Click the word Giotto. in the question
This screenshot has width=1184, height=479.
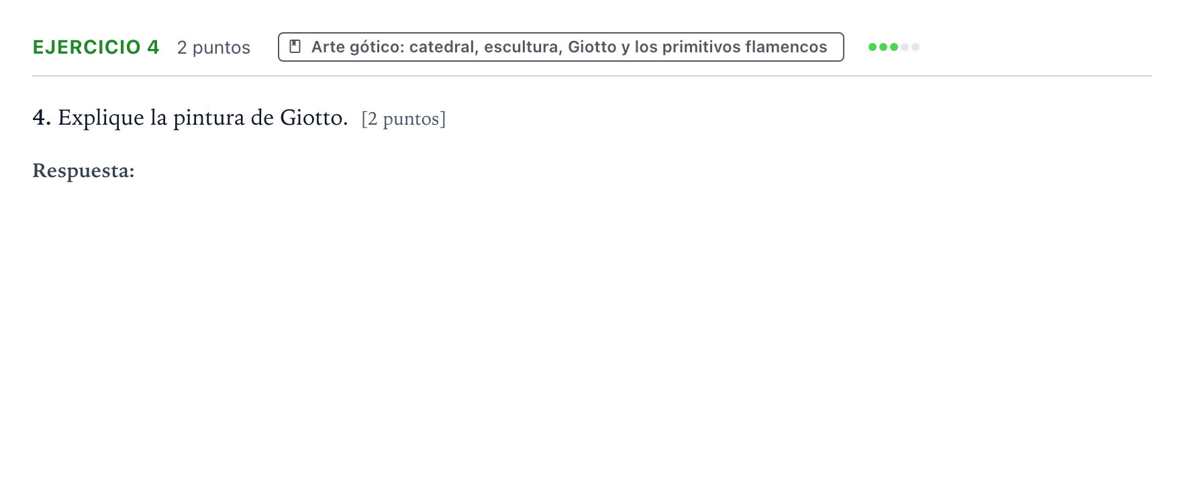click(x=314, y=117)
